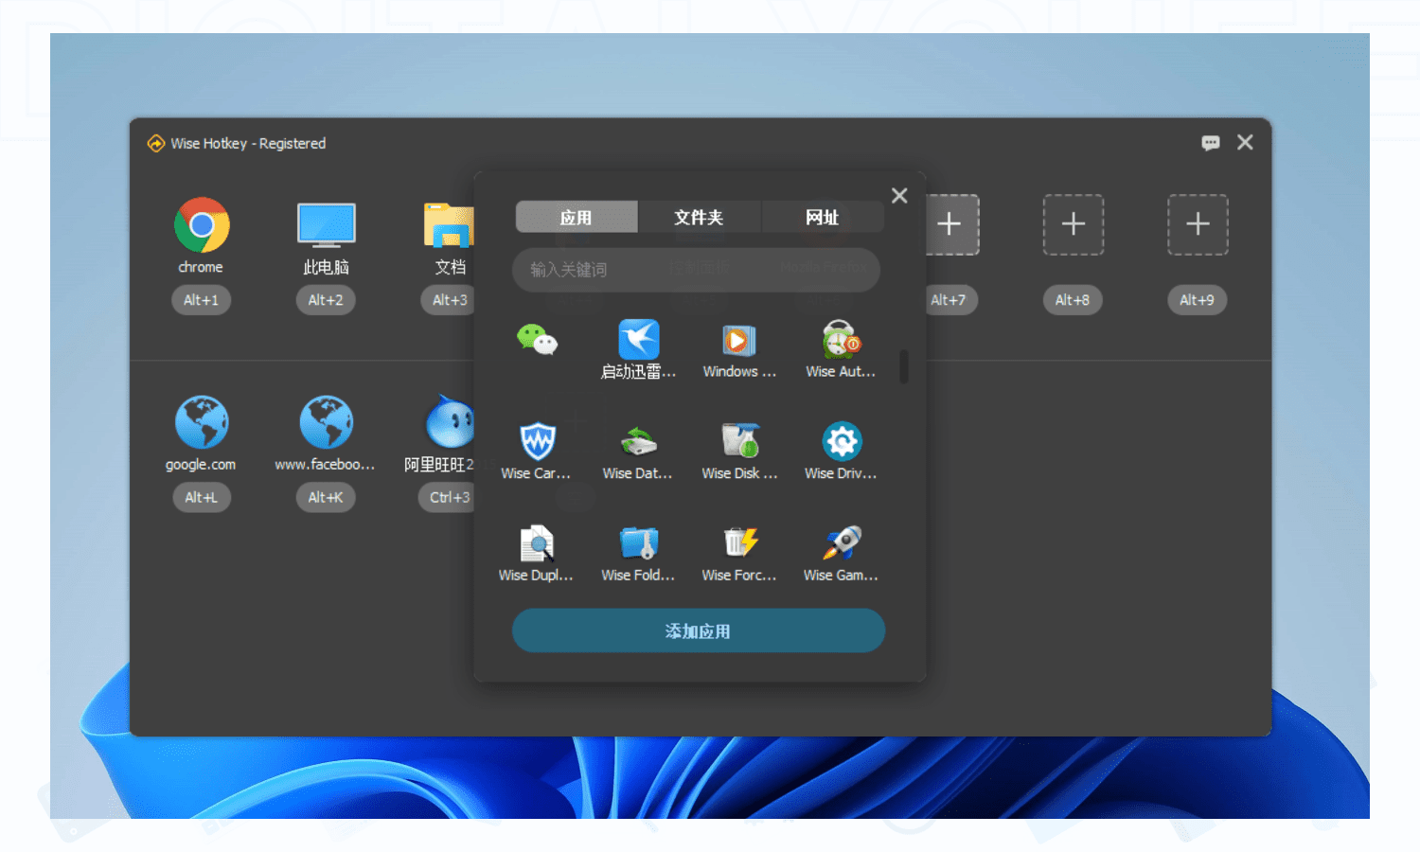Choose the 启动迅雷 app icon
Viewport: 1420px width, 852px height.
click(639, 339)
